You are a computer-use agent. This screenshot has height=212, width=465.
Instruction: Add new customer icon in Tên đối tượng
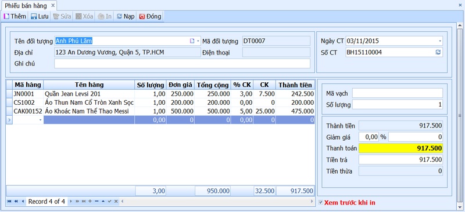point(192,41)
